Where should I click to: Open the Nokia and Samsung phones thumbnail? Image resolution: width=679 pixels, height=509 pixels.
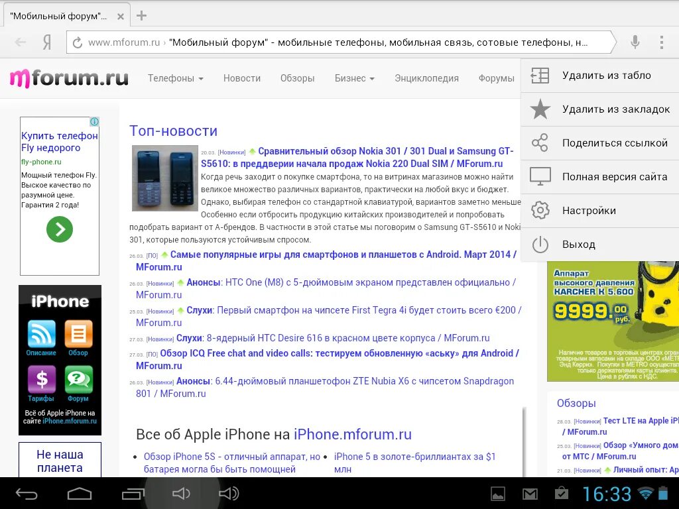click(x=164, y=178)
